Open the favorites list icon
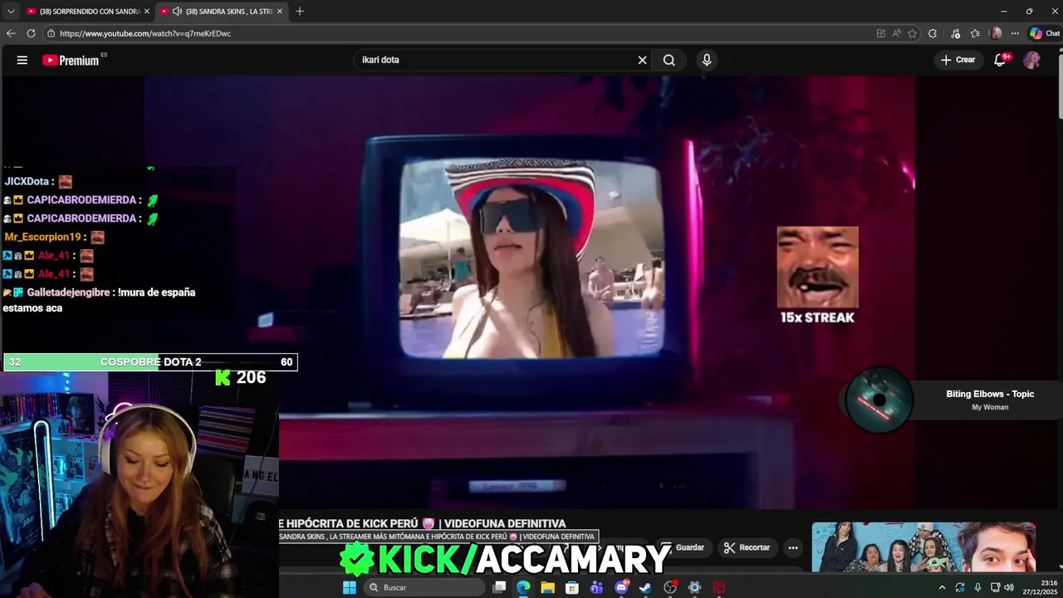The image size is (1063, 598). pyautogui.click(x=975, y=33)
